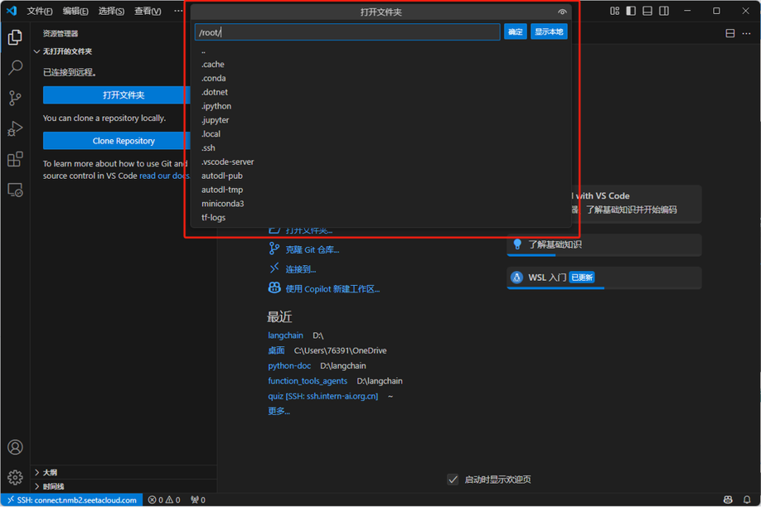
Task: Select the autodl-tmp folder entry
Action: (380, 190)
